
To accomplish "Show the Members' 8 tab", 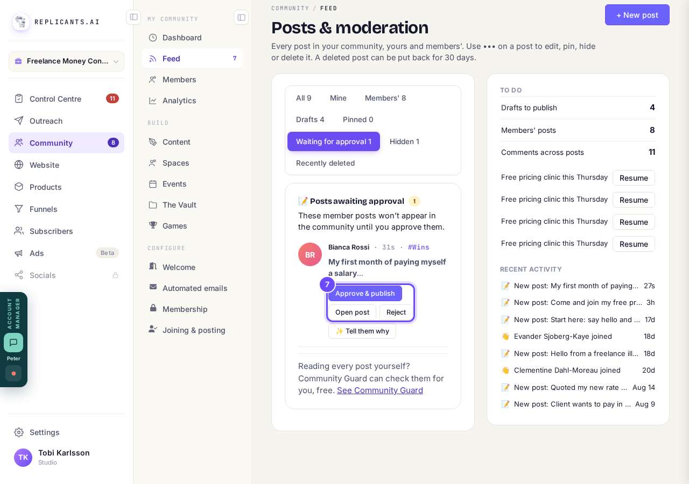I will click(385, 98).
